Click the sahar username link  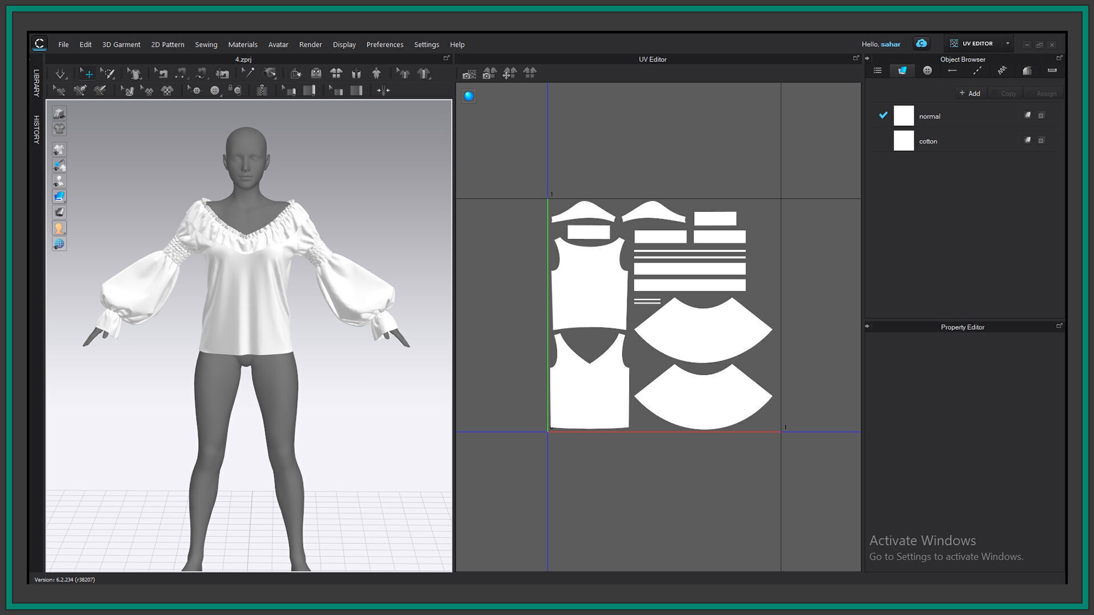click(x=891, y=44)
